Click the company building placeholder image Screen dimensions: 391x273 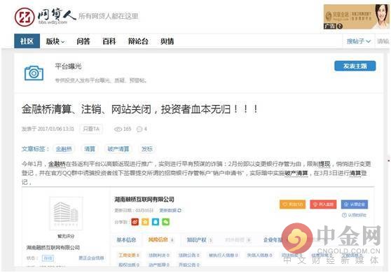pyautogui.click(x=66, y=213)
